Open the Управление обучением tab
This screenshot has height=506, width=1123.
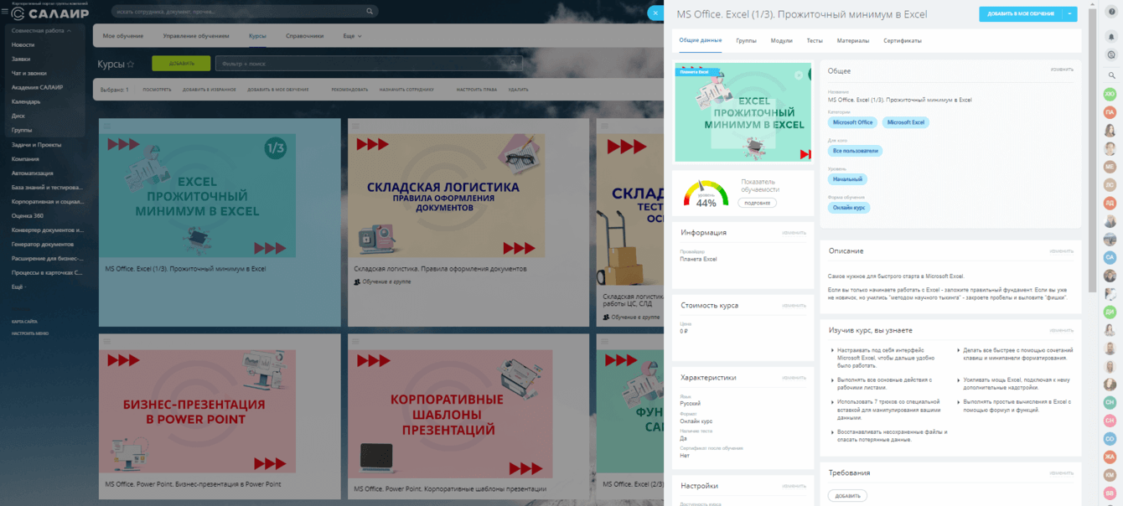click(x=196, y=36)
